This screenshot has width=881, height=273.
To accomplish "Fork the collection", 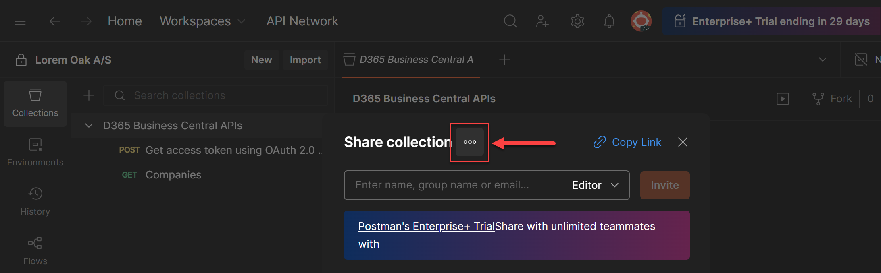I will tap(832, 99).
